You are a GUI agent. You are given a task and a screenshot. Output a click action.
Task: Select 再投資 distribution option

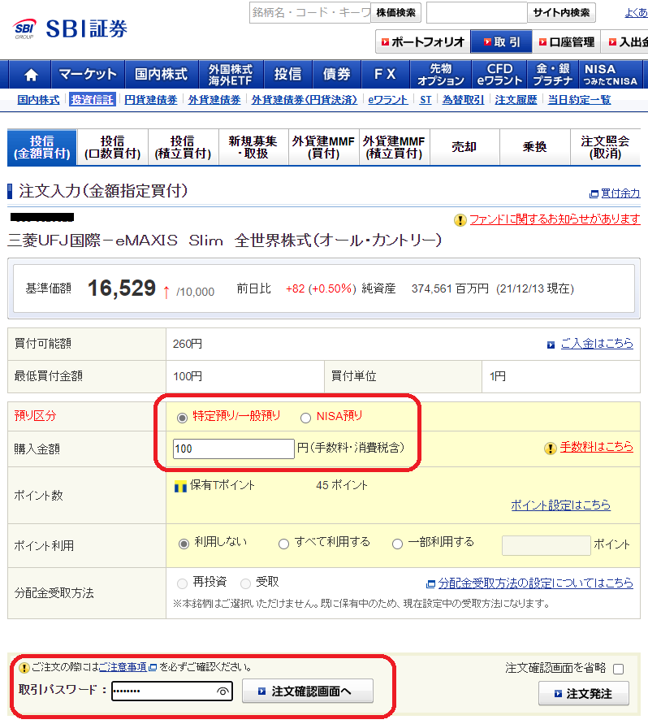183,583
